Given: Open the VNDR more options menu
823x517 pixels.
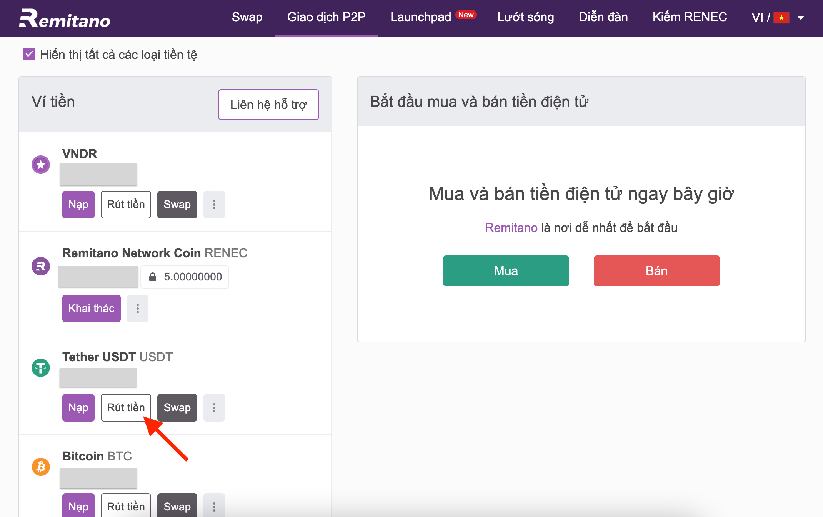Looking at the screenshot, I should point(214,205).
